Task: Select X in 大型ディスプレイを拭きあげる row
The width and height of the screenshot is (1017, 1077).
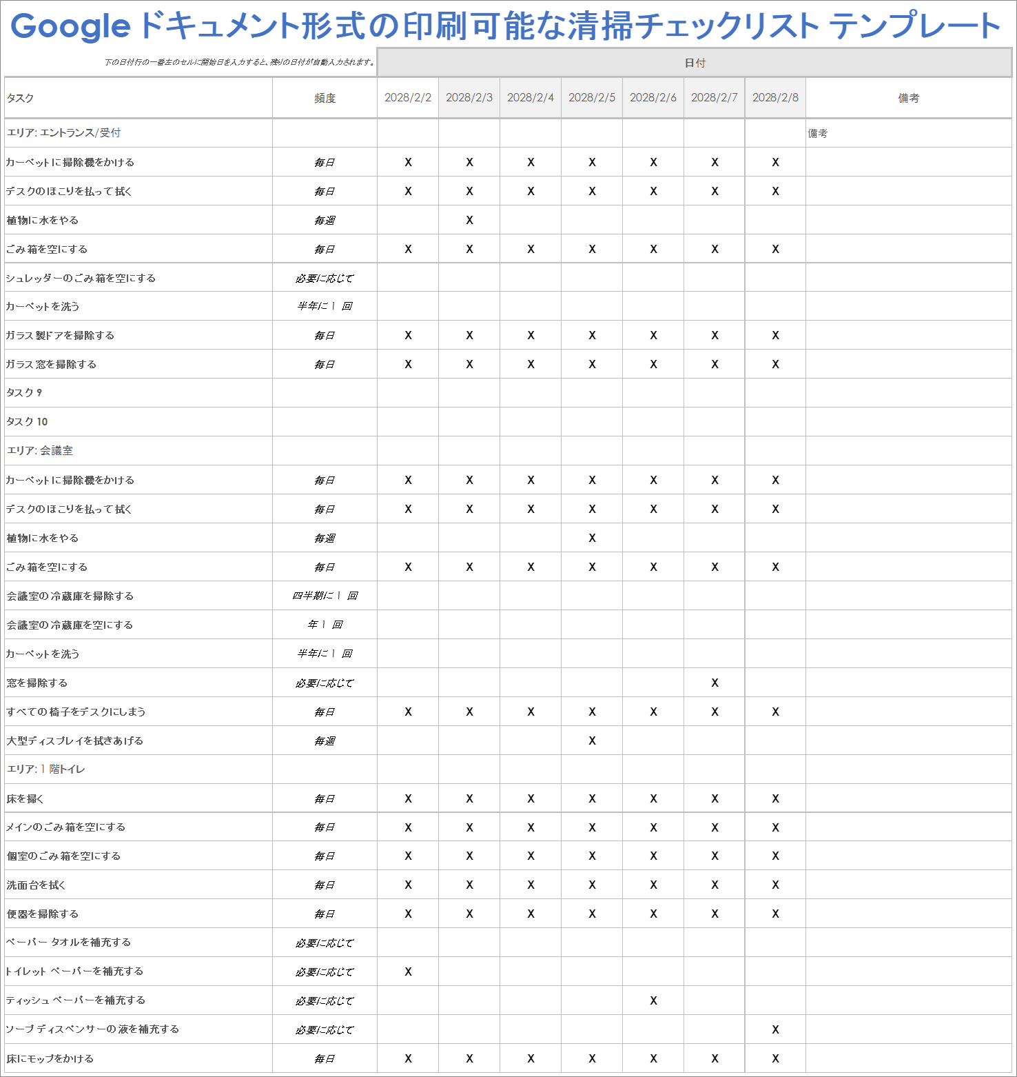Action: pyautogui.click(x=592, y=741)
